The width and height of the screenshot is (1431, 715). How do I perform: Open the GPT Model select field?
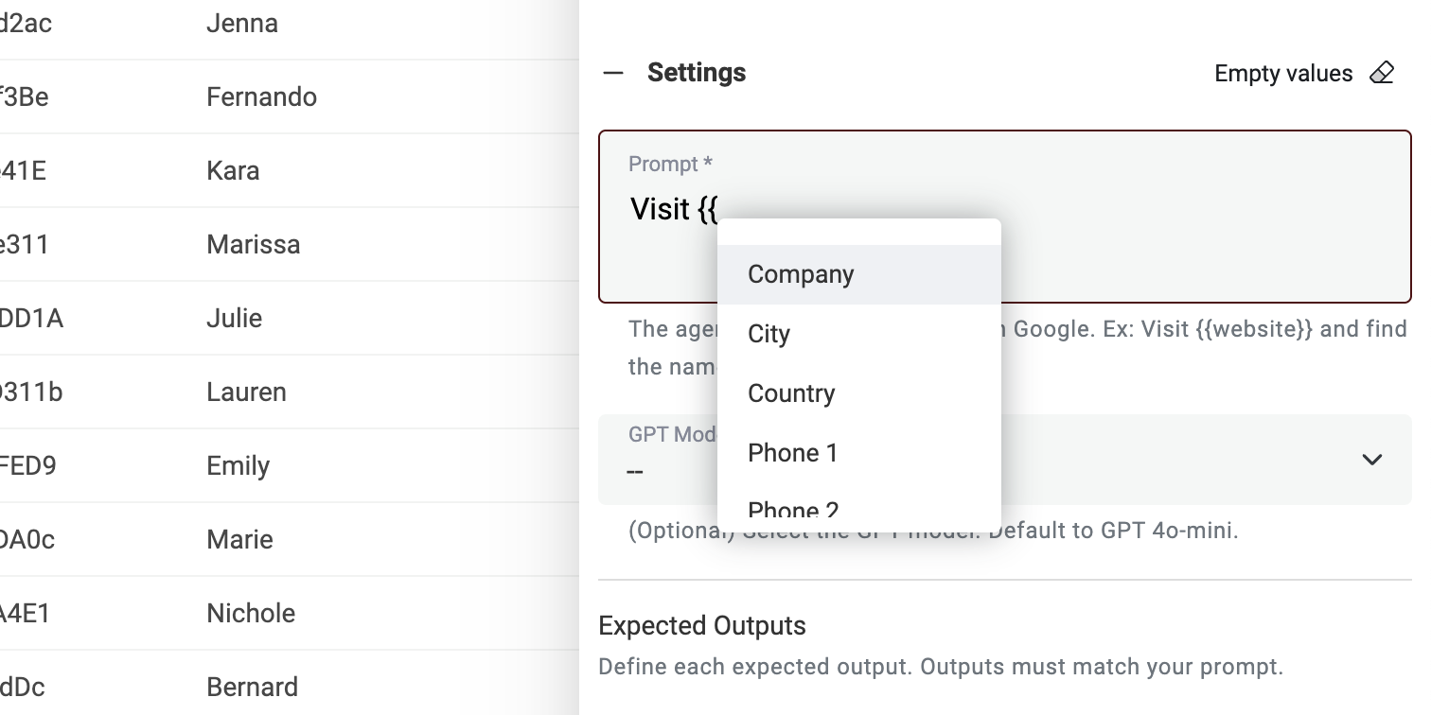(1183, 460)
